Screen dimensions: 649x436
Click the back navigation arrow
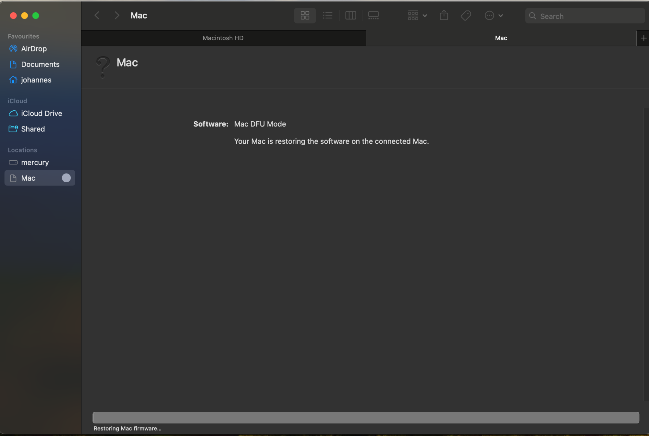pos(97,15)
